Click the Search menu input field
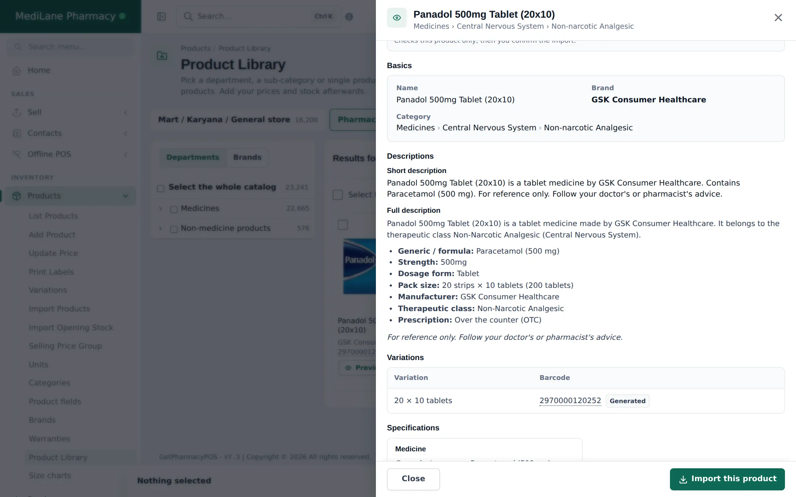Image resolution: width=796 pixels, height=497 pixels. pyautogui.click(x=70, y=47)
